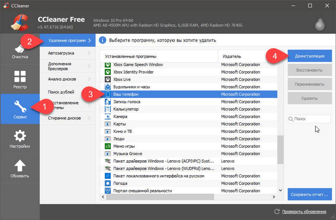Image resolution: width=336 pixels, height=220 pixels.
Task: Click into the Поиск search field
Action: coord(309,119)
